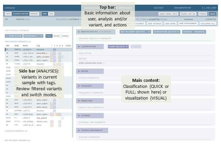Open the CLASS select dropdown

pyautogui.click(x=118, y=46)
